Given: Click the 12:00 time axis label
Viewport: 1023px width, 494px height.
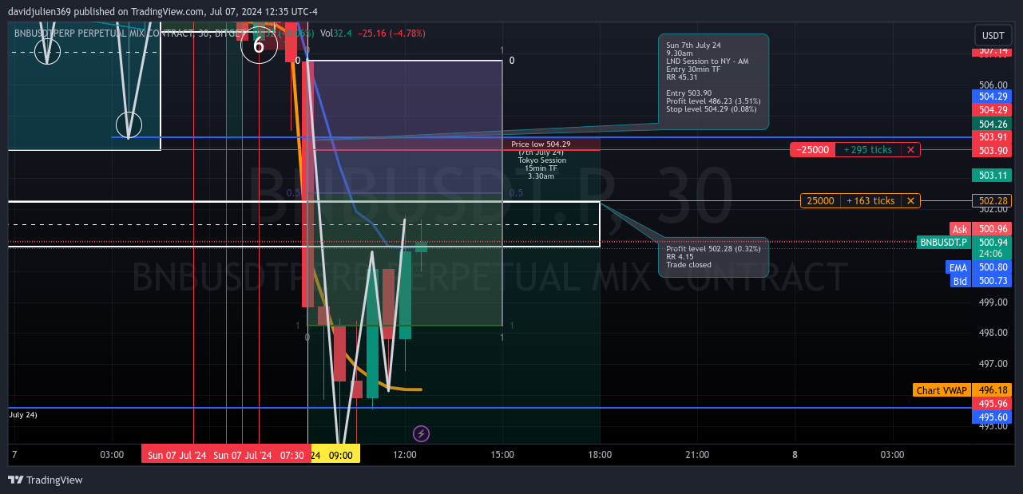Looking at the screenshot, I should [x=405, y=455].
